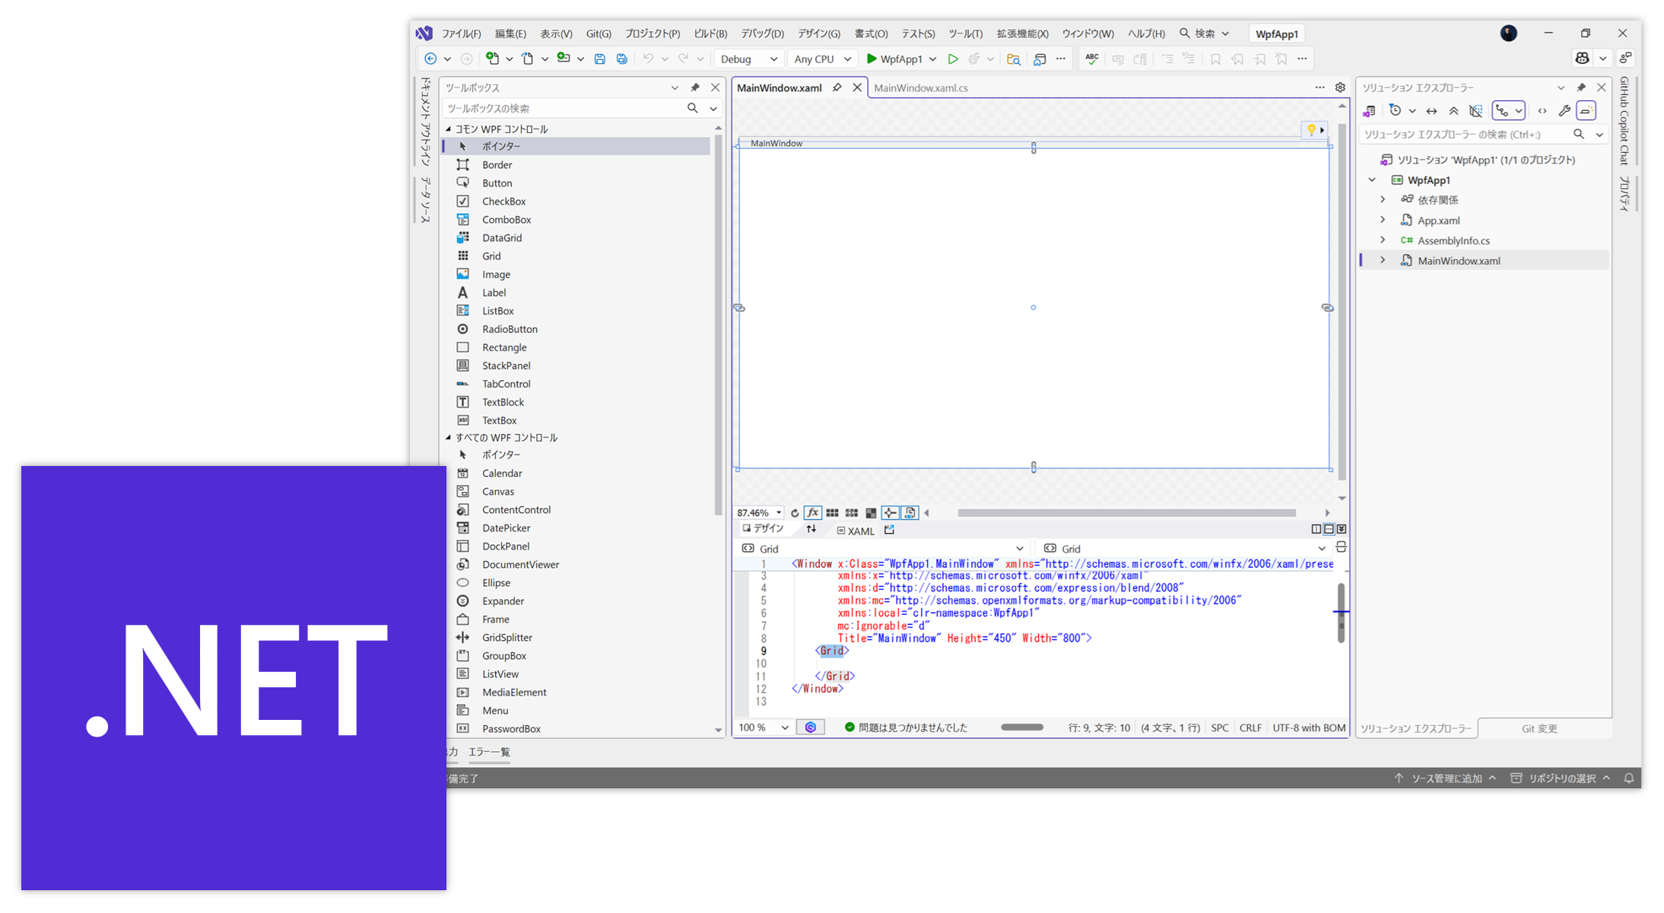Click the spell checker ABC icon
This screenshot has width=1664, height=913.
pyautogui.click(x=1092, y=59)
